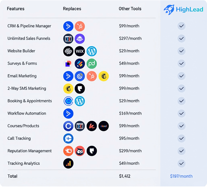Screen dimensions: 207x187
Task: Click the HubSpot icon in CRM & Pipeline row
Action: point(80,26)
